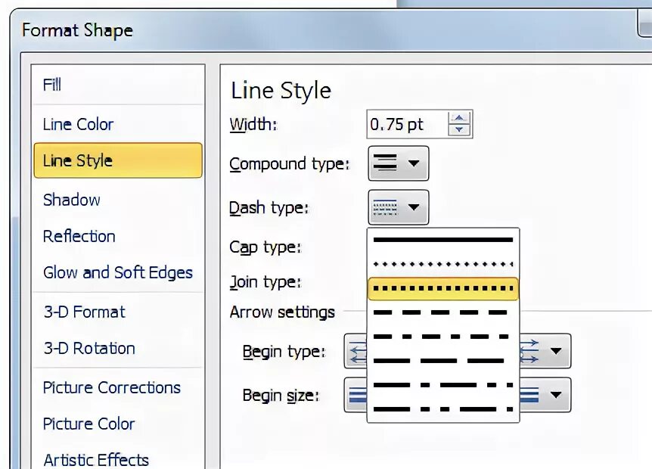Image resolution: width=652 pixels, height=469 pixels.
Task: Increase width with the up spinner arrow
Action: pos(459,118)
